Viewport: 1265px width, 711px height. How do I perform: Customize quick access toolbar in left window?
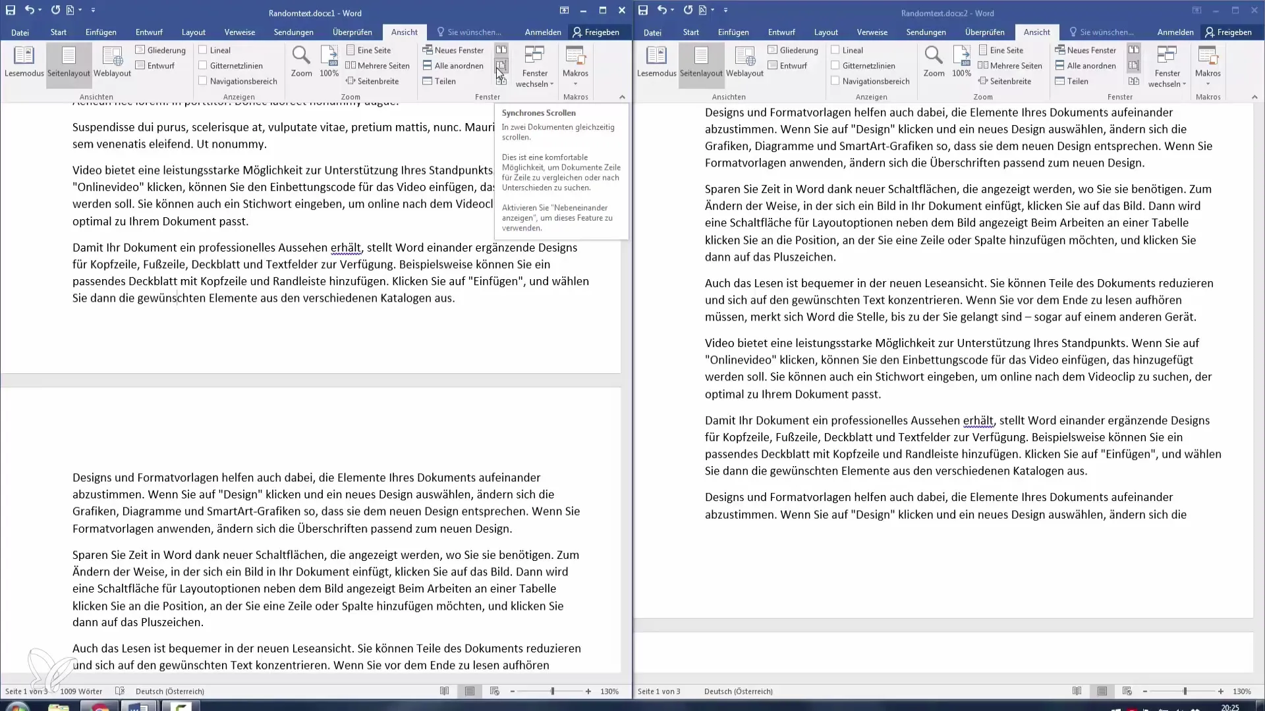pyautogui.click(x=93, y=11)
